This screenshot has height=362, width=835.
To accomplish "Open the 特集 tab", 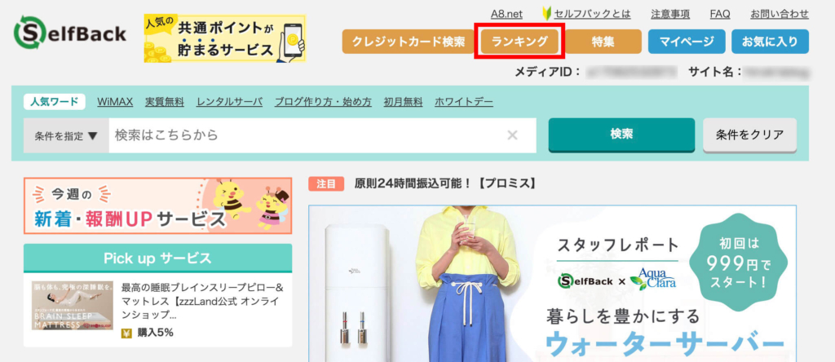I will tap(603, 42).
